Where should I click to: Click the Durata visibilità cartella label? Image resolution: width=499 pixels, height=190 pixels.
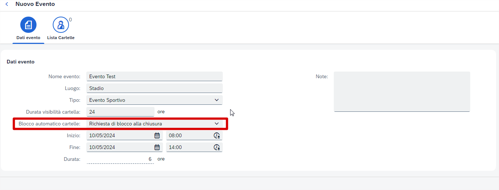[53, 112]
